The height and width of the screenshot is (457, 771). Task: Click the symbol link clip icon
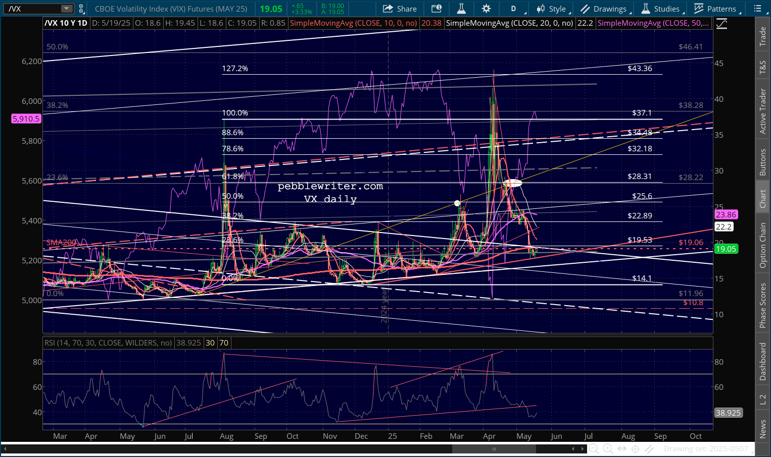(81, 9)
